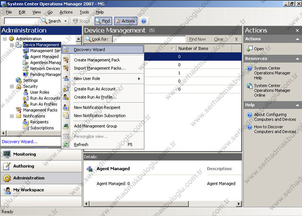Click the Agent Managed tree icon
Image resolution: width=302 pixels, height=216 pixels.
pos(25,57)
